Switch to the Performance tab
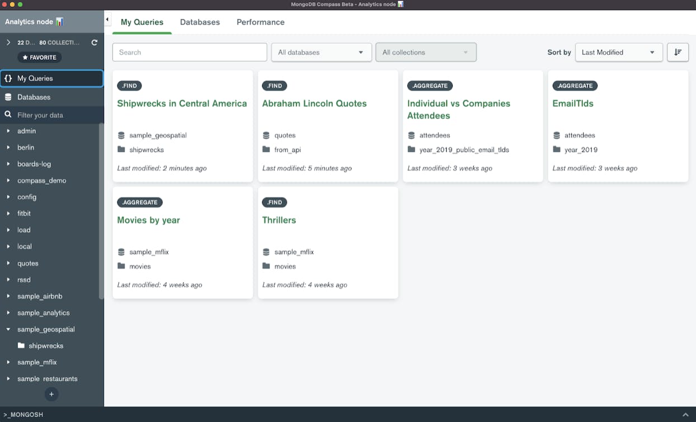Screen dimensions: 696x422 click(260, 22)
